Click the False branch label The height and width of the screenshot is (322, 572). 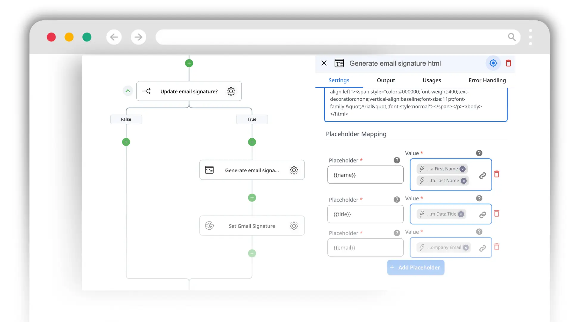[126, 119]
